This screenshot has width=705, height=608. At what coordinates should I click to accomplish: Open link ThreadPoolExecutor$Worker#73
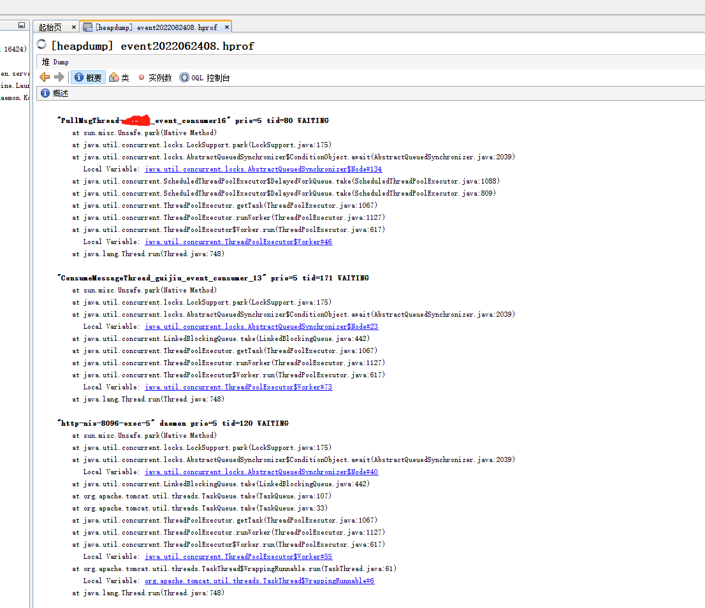click(x=238, y=387)
